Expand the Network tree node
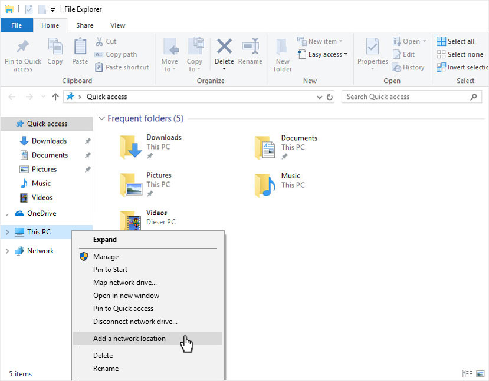Viewport: 489px width, 381px height. (8, 251)
